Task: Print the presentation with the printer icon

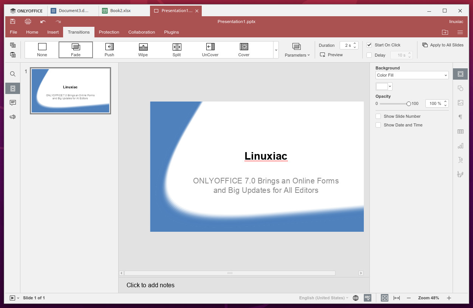Action: 28,22
